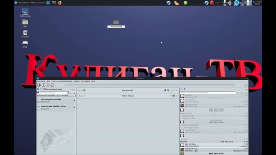
Task: Click the green play icon in the top panel
Action: 185,3
